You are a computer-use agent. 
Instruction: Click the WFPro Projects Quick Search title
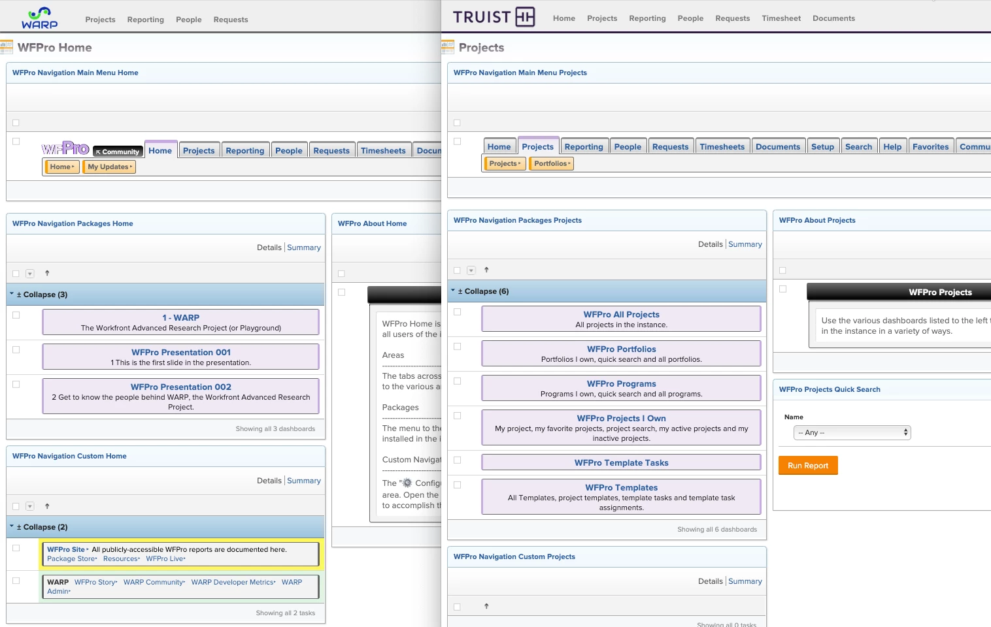click(830, 389)
